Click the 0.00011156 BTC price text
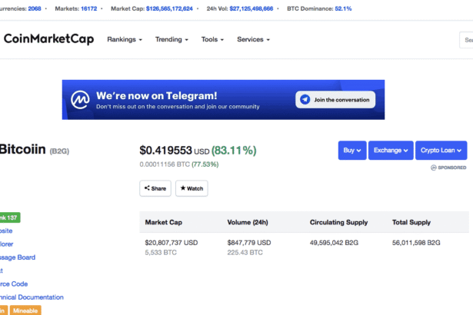Screen dimensions: 473x315 pos(165,164)
